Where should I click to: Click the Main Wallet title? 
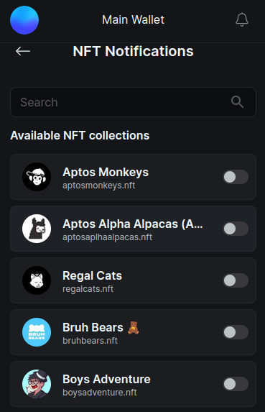point(133,19)
